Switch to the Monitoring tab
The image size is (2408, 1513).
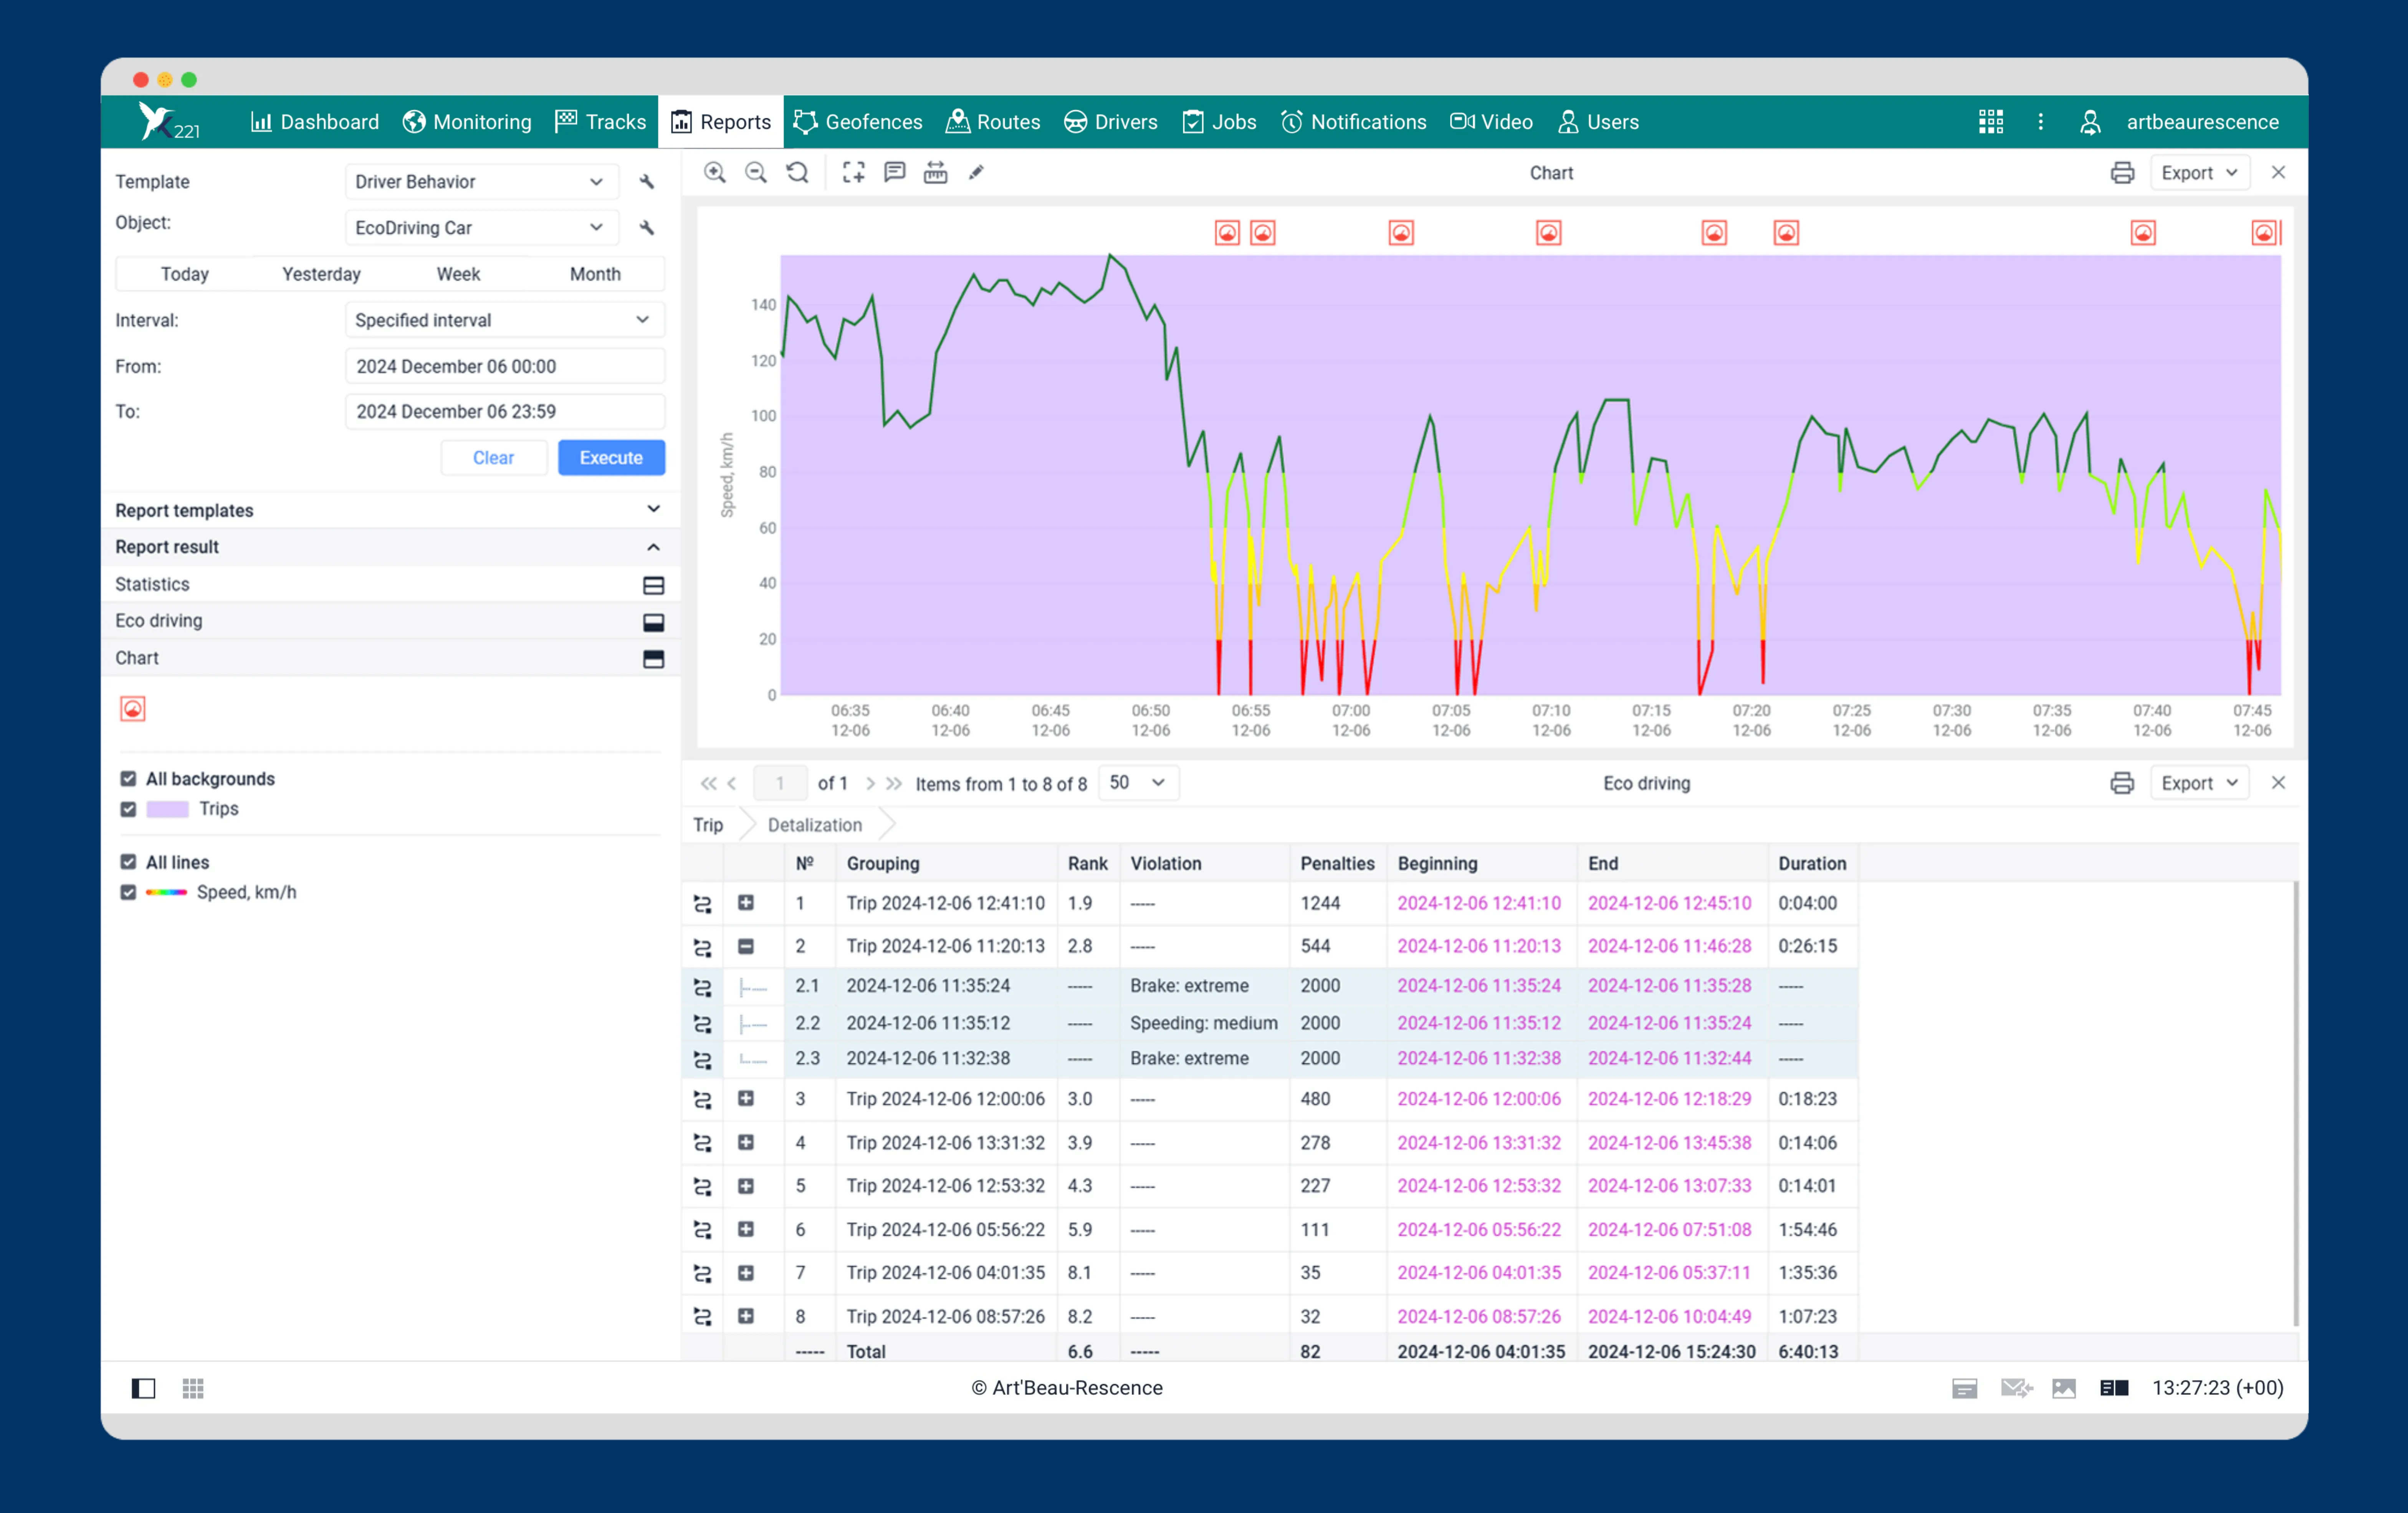[467, 122]
